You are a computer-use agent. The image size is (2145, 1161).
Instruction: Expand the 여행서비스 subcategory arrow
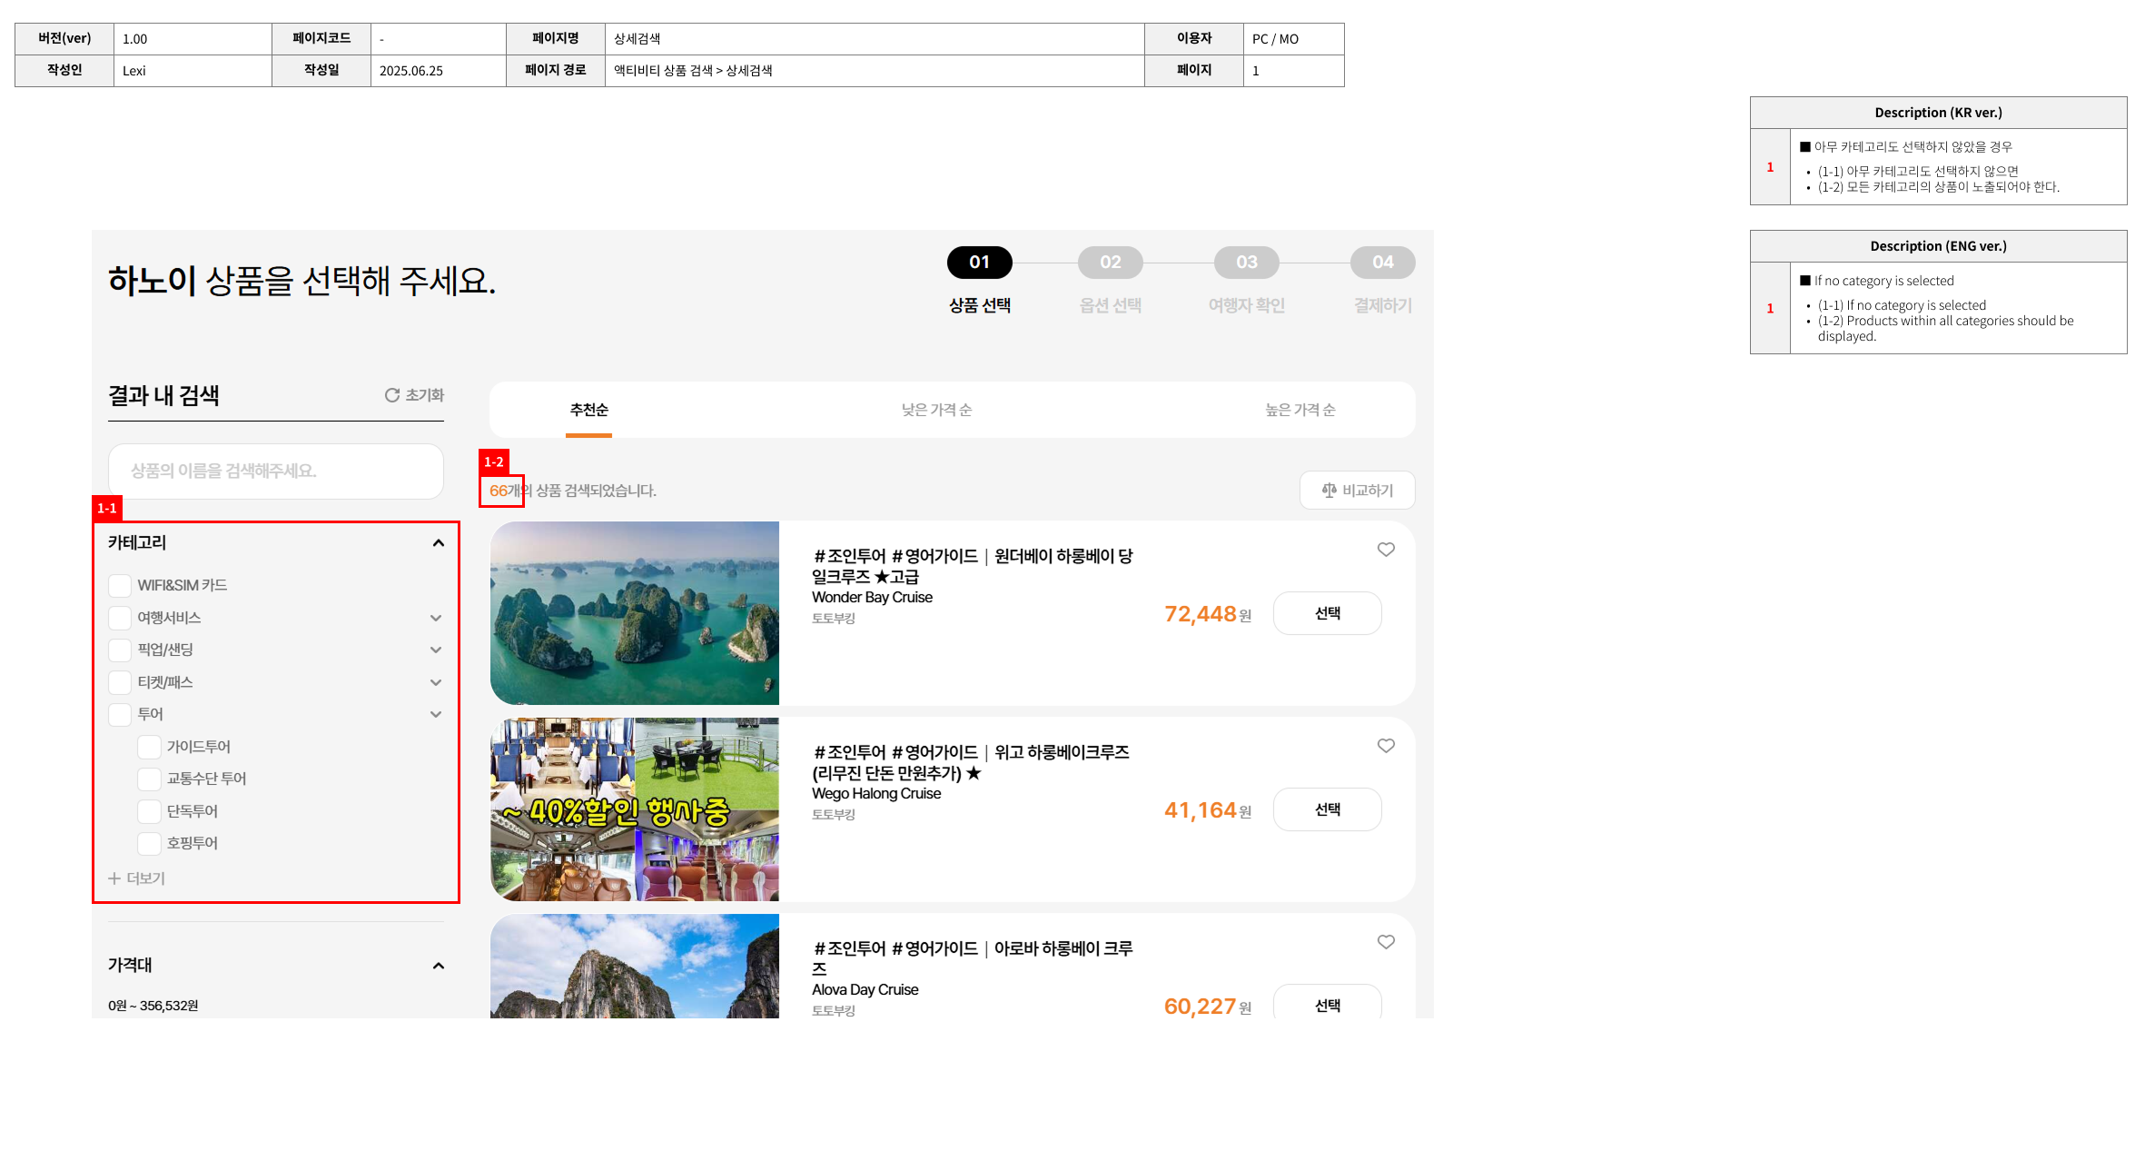click(436, 618)
